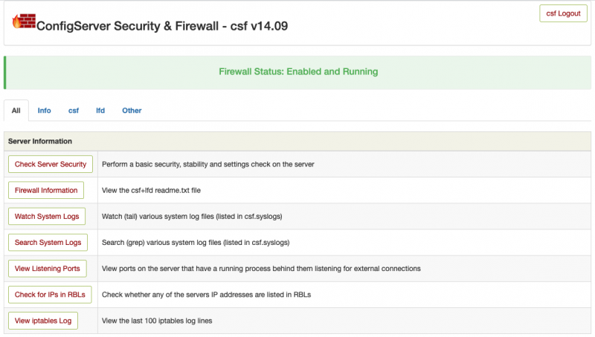Click the Search System Logs button
595x337 pixels.
tap(48, 242)
